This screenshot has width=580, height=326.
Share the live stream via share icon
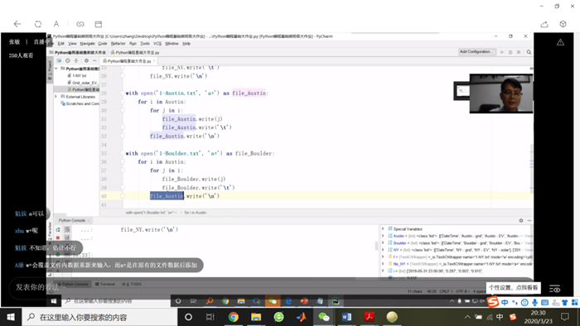[x=544, y=24]
